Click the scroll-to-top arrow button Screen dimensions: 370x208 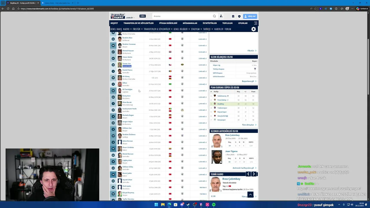click(250, 195)
